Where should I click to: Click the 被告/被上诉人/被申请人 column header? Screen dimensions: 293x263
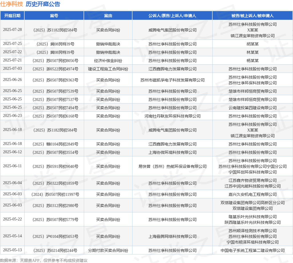click(x=252, y=16)
